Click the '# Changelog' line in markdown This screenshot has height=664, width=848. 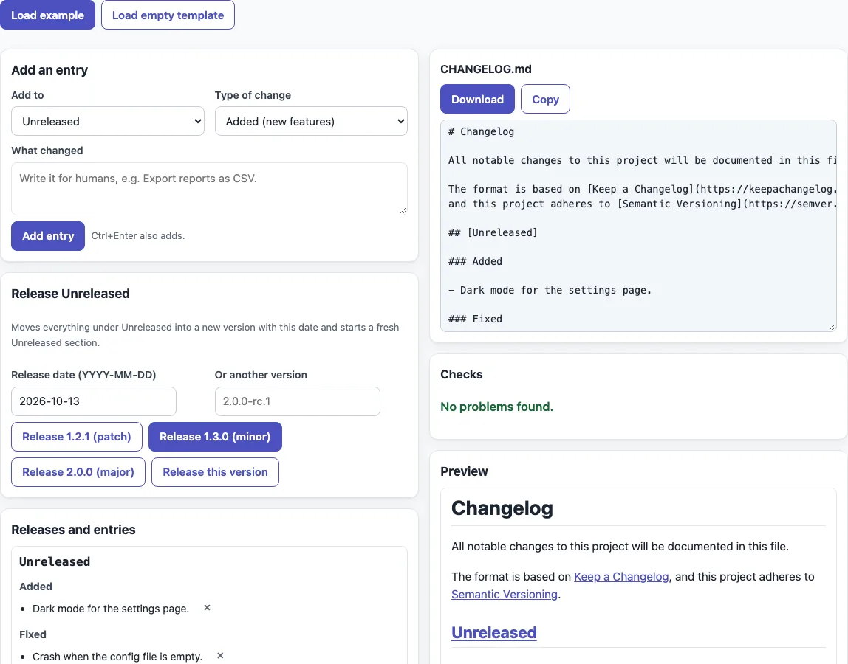click(x=481, y=131)
